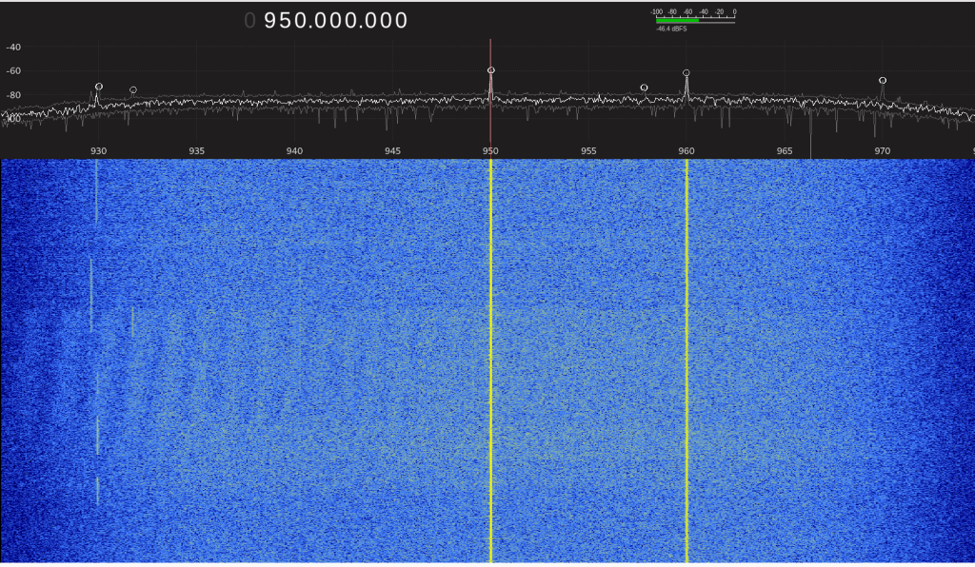Click the 935 frequency axis label
This screenshot has height=567, width=975.
[196, 151]
